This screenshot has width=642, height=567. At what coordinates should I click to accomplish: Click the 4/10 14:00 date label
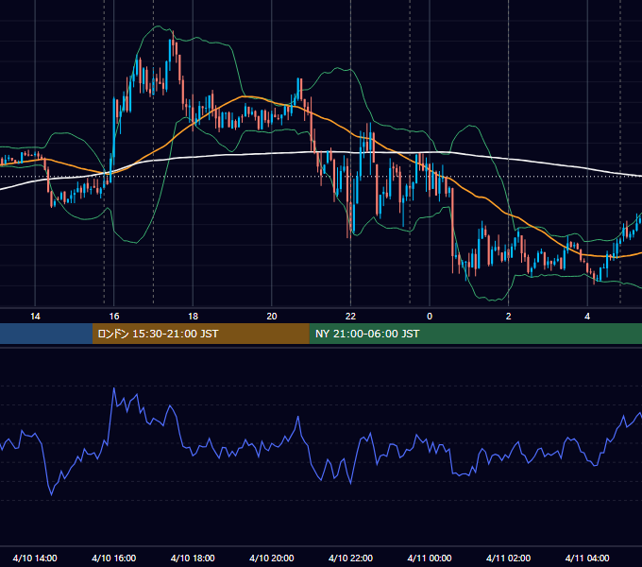(35, 558)
